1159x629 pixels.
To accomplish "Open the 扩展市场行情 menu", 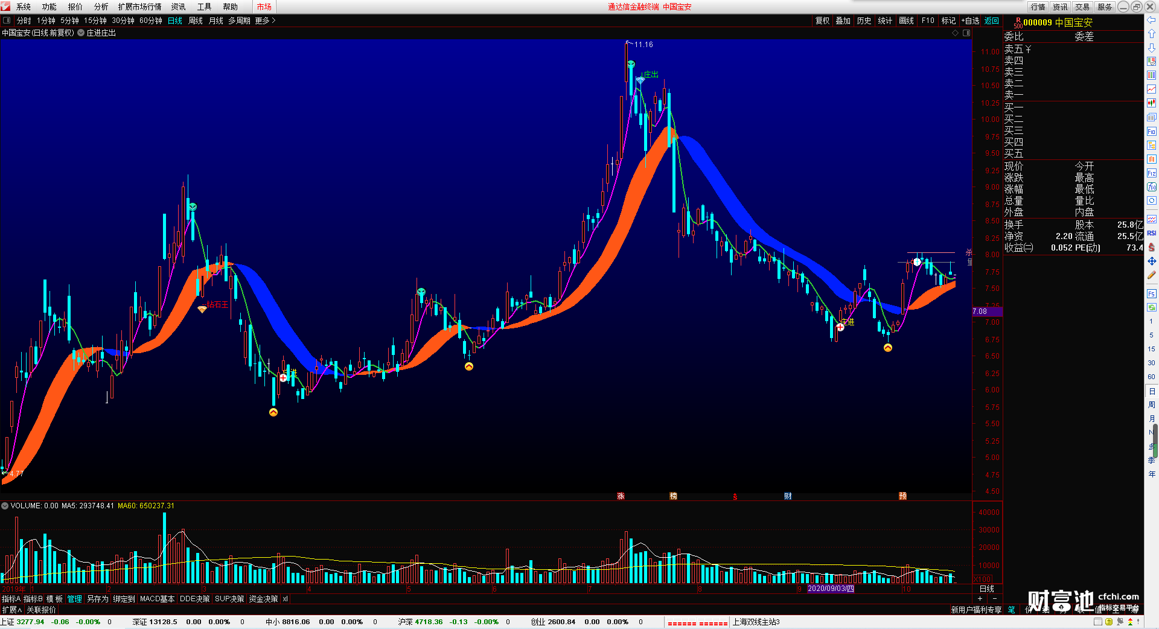I will point(140,7).
